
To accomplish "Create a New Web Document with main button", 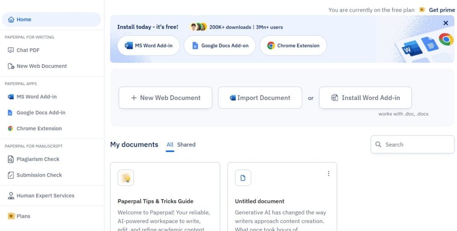I will [x=166, y=98].
